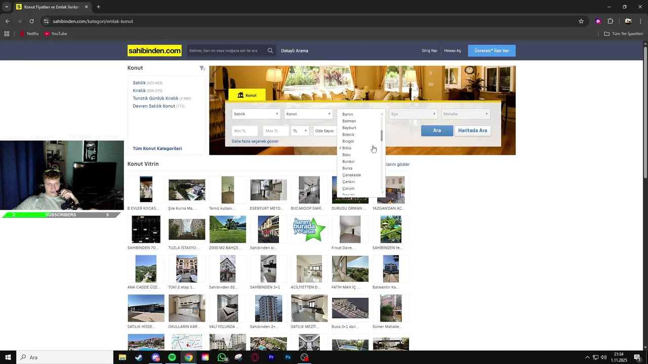648x364 pixels.
Task: Open Chrome's three-dot menu
Action: (641, 21)
